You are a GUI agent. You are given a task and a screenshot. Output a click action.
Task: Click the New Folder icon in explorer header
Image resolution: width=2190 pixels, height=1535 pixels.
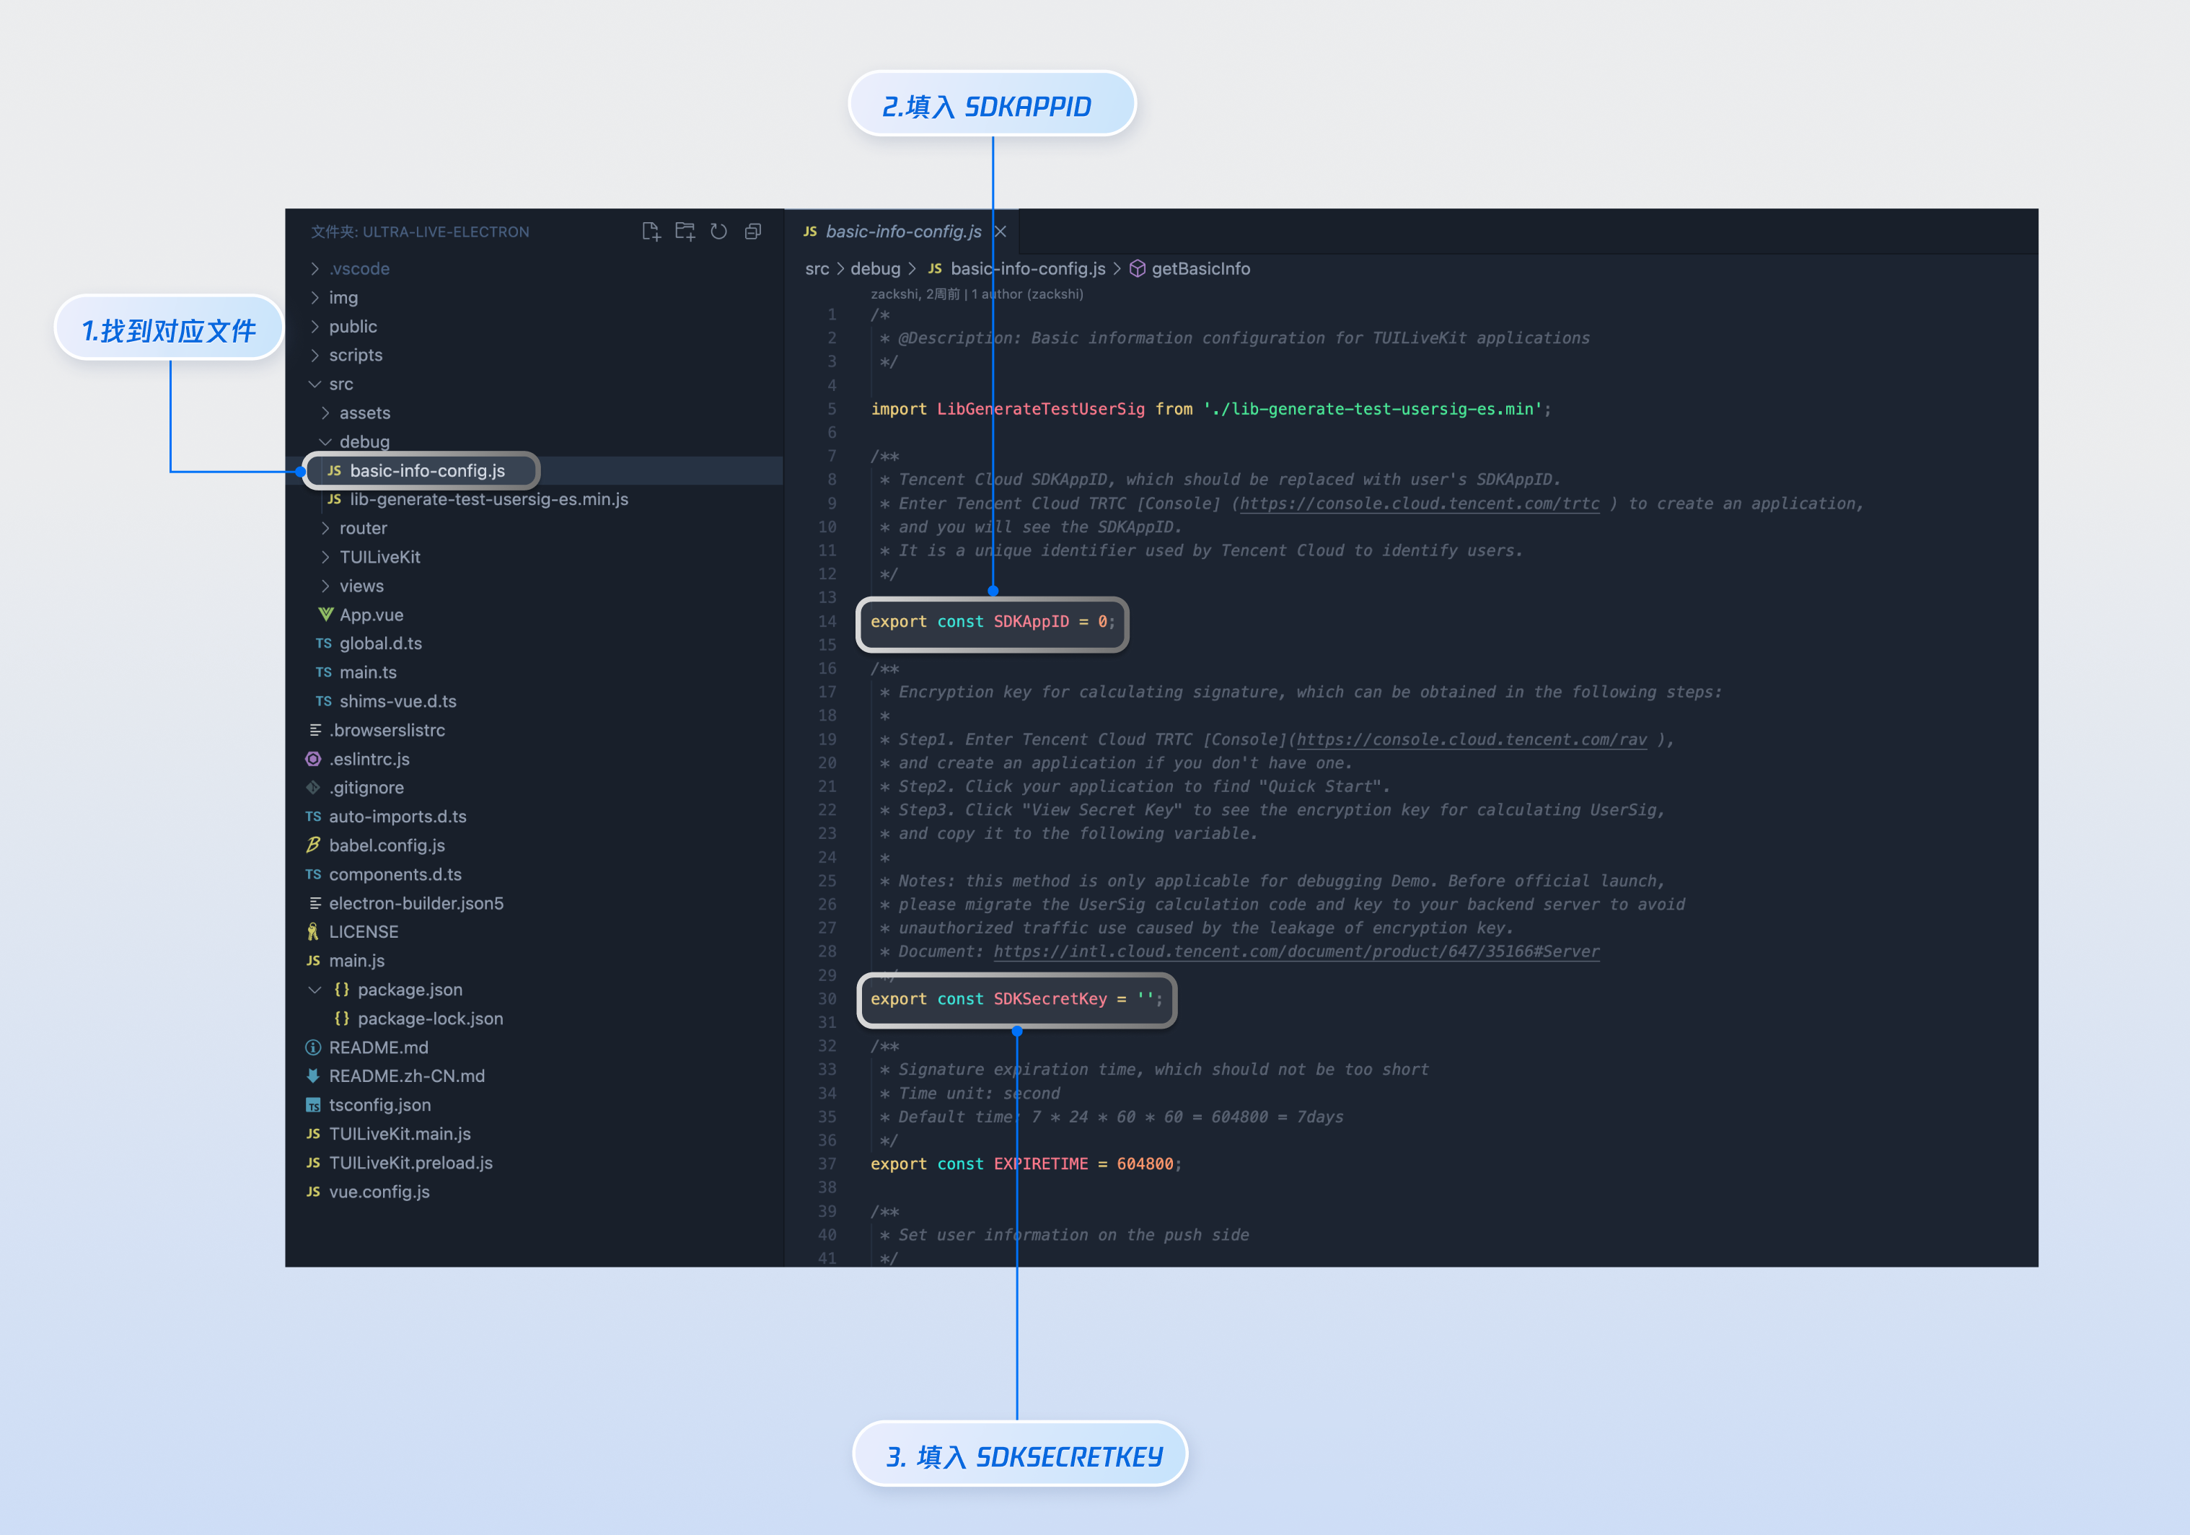685,232
